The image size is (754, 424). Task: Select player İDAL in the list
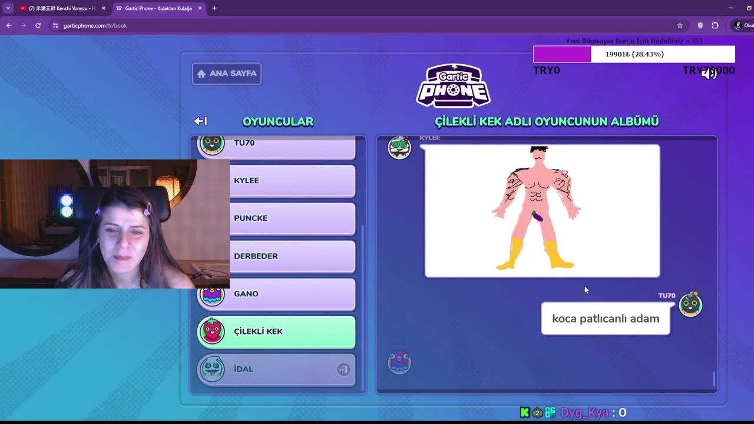276,369
